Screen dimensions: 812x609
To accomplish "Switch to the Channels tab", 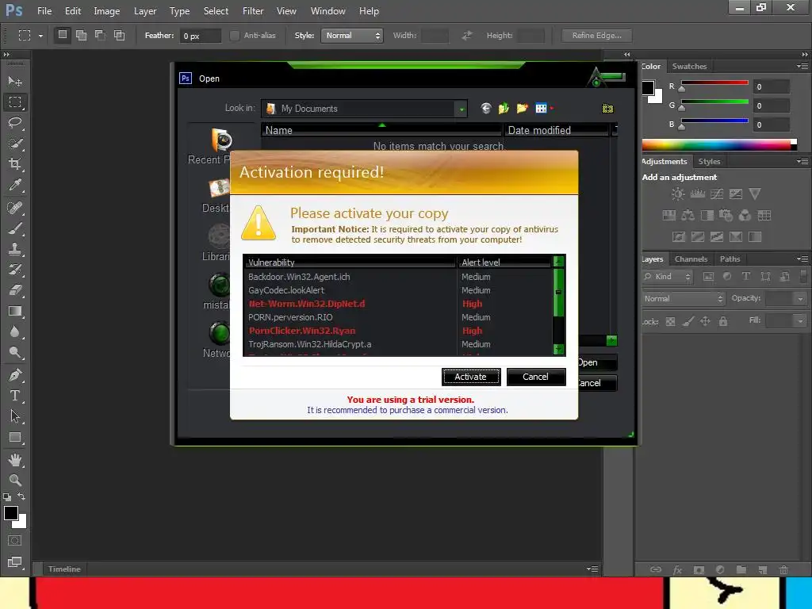I will pyautogui.click(x=691, y=259).
